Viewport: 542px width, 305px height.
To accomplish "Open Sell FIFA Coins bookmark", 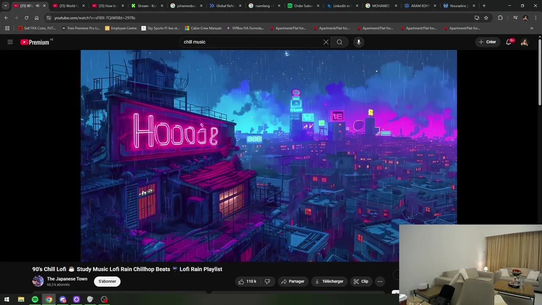I will click(x=37, y=28).
